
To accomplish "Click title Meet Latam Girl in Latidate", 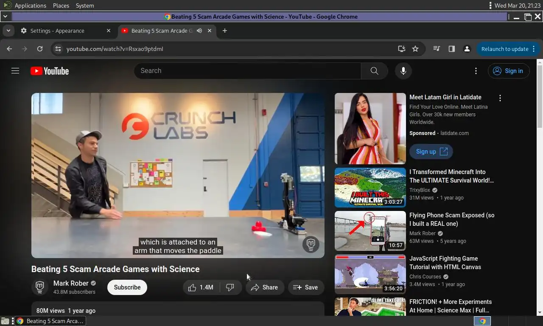I will pos(445,97).
